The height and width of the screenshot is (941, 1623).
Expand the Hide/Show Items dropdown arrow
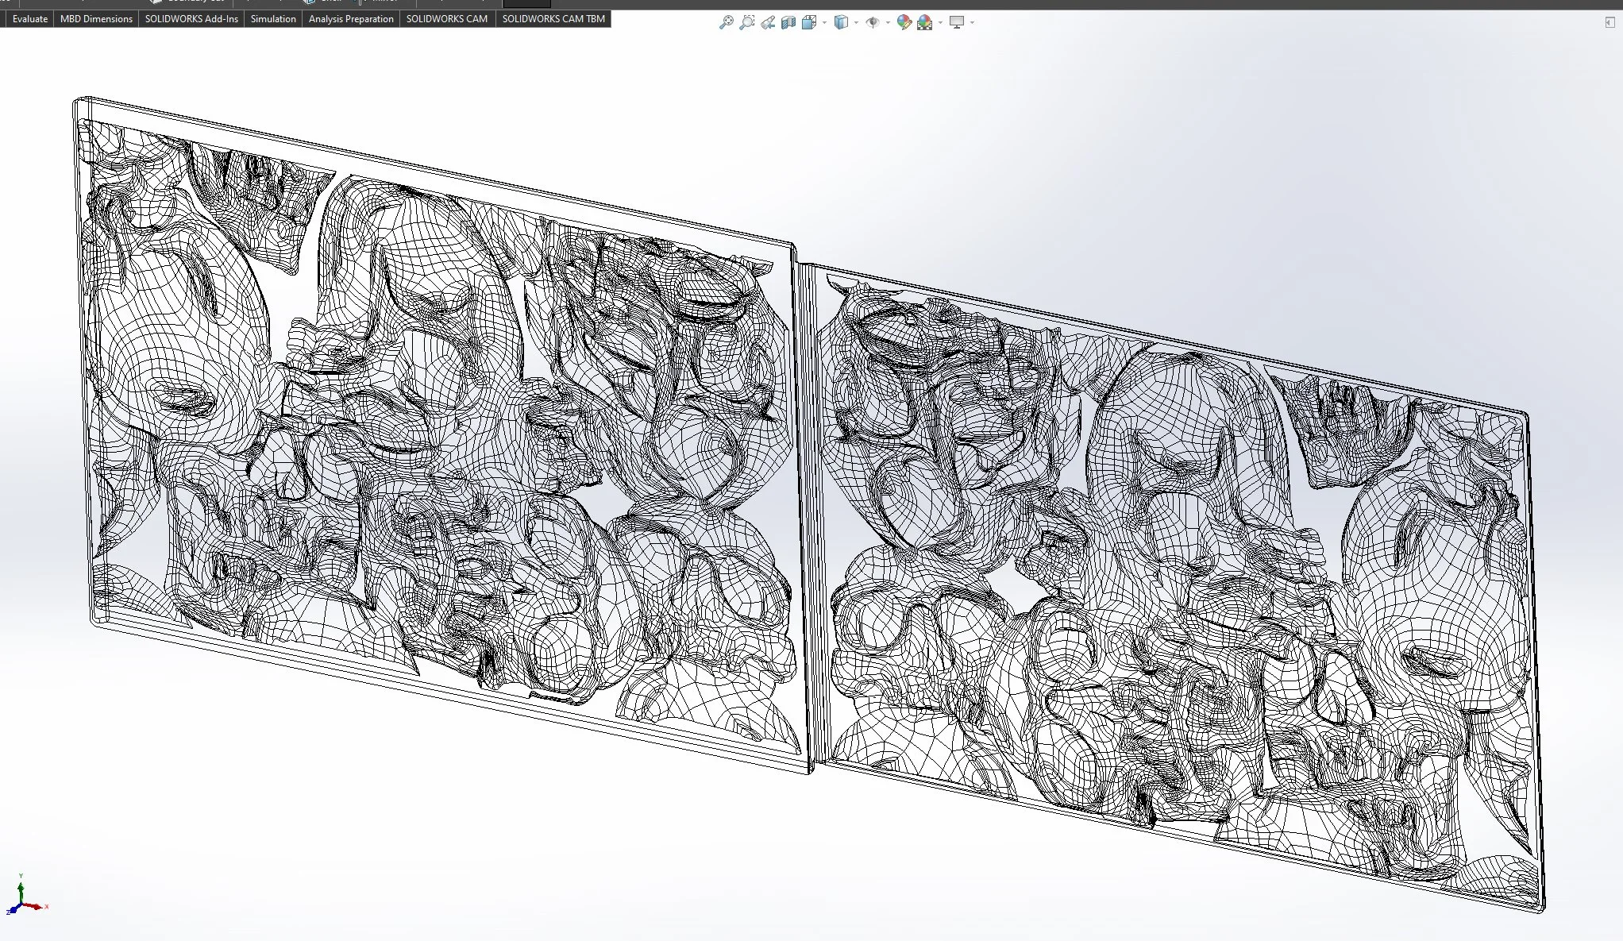[x=888, y=22]
